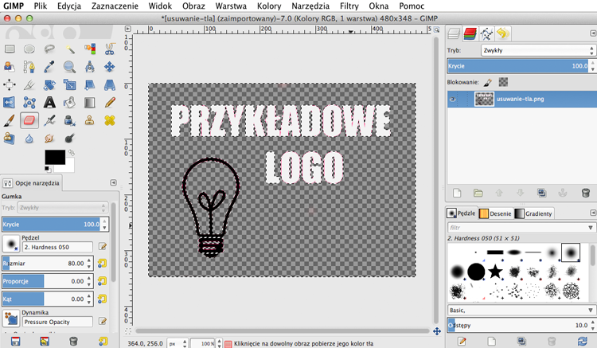597x348 pixels.
Task: Open the Warstwa menu
Action: pyautogui.click(x=231, y=6)
